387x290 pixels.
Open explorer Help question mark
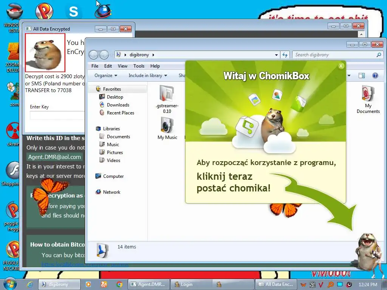coord(375,76)
